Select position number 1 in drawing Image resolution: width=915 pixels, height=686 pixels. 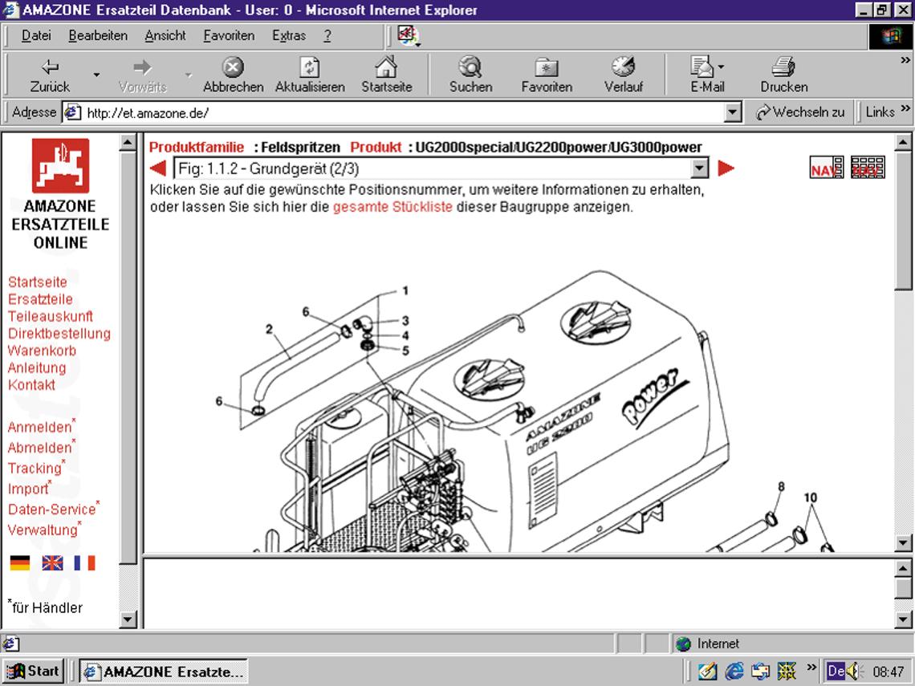pyautogui.click(x=405, y=290)
